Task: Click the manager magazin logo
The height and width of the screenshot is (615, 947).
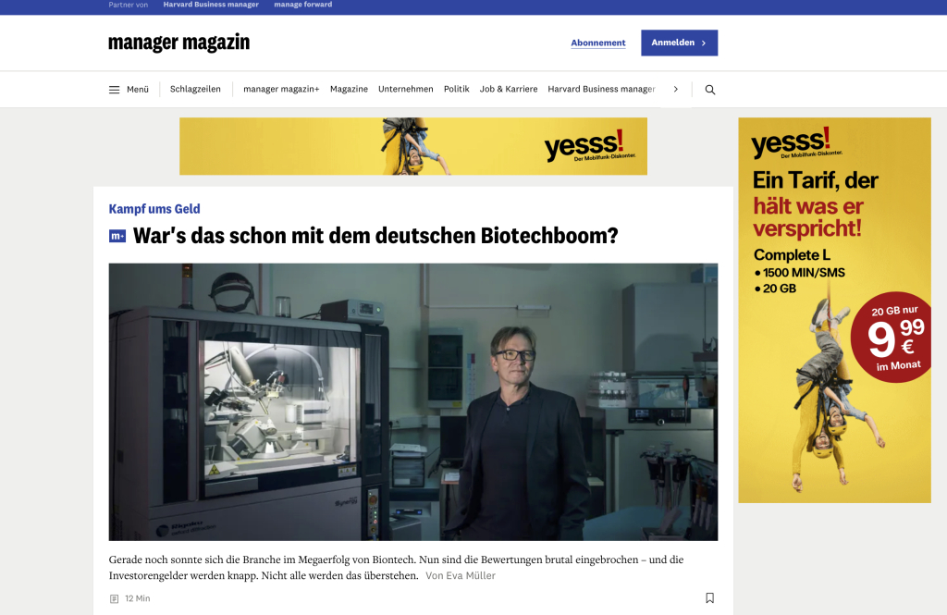Action: pyautogui.click(x=178, y=43)
